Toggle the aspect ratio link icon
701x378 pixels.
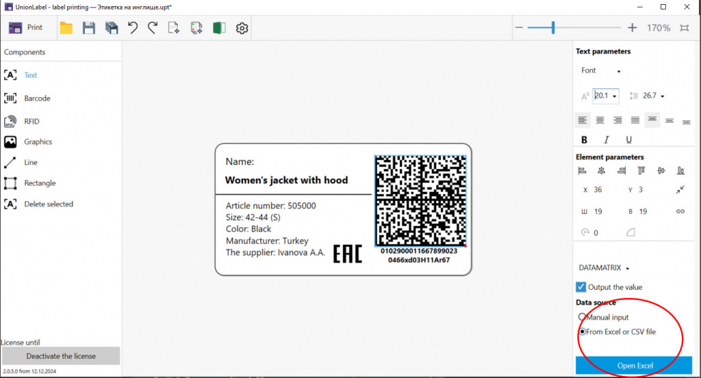coord(680,211)
